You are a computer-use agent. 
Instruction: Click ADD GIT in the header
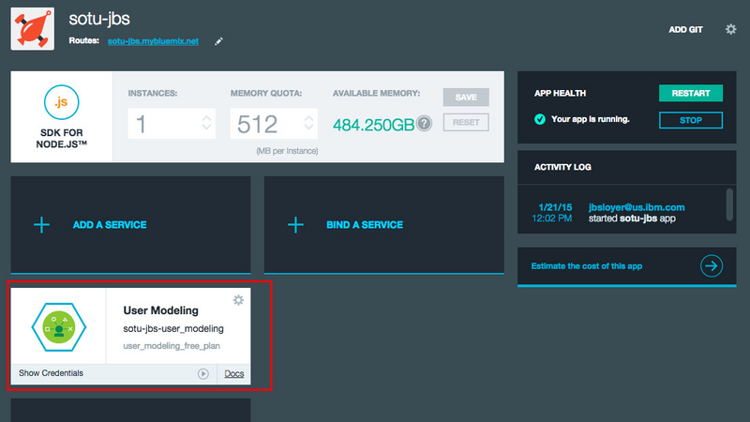[685, 30]
